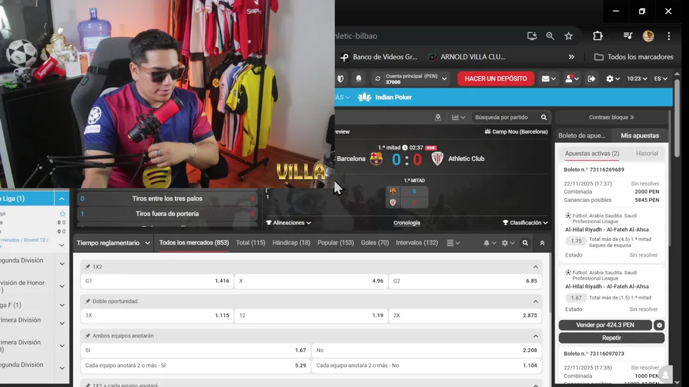
Task: Open the markets gear settings dropdown
Action: (x=508, y=243)
